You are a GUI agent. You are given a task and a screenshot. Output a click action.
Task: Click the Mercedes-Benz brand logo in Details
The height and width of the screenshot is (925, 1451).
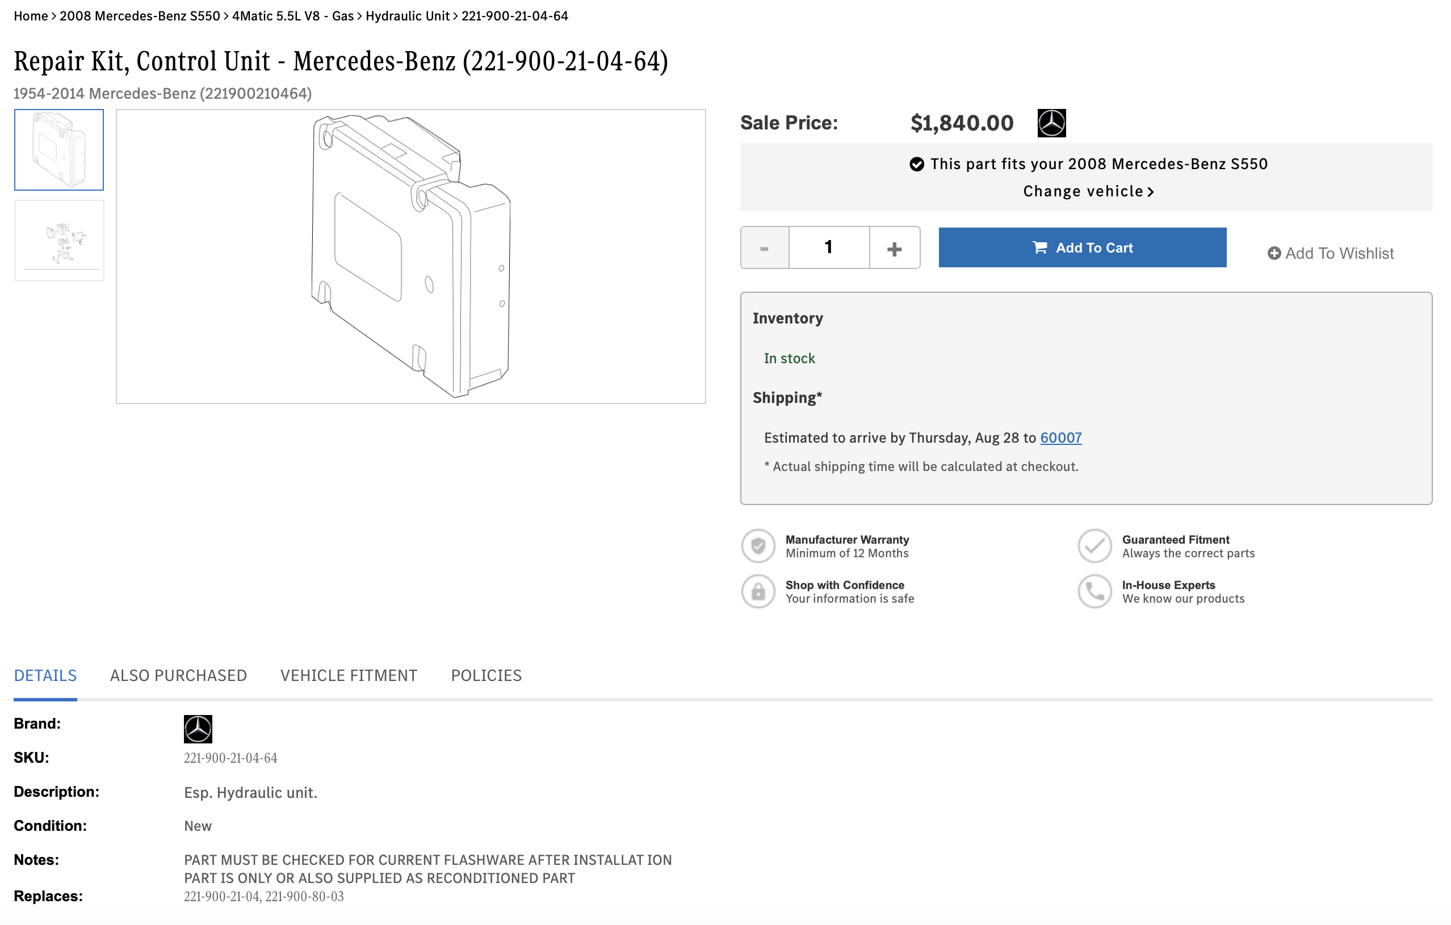(198, 729)
